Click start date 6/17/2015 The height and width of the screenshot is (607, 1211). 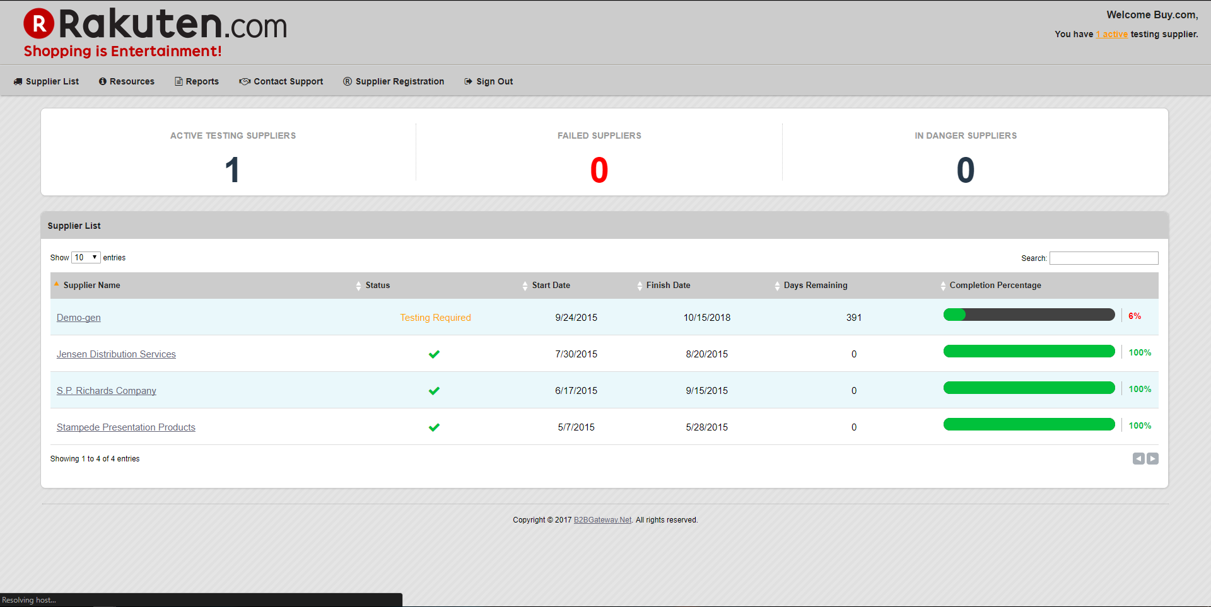click(x=576, y=391)
